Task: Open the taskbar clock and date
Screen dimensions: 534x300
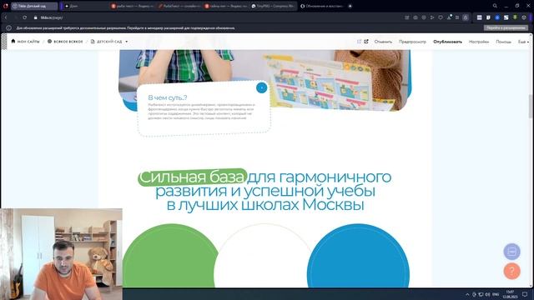Action: click(x=510, y=294)
